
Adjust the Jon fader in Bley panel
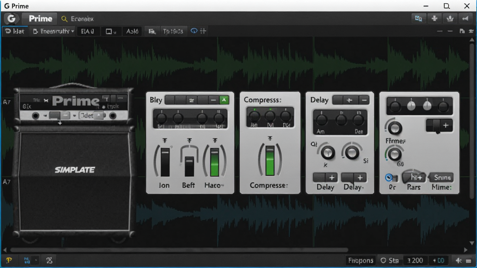click(x=165, y=161)
